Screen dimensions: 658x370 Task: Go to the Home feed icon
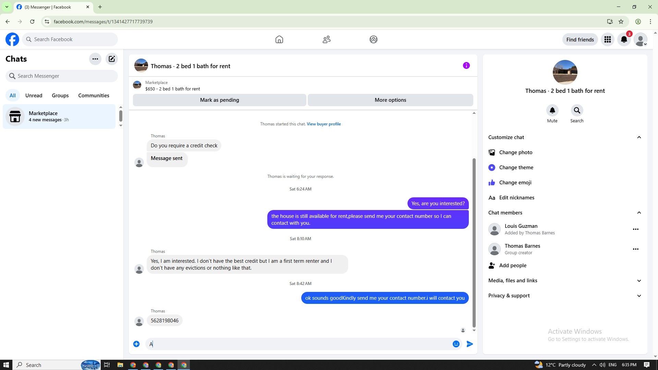click(x=279, y=39)
